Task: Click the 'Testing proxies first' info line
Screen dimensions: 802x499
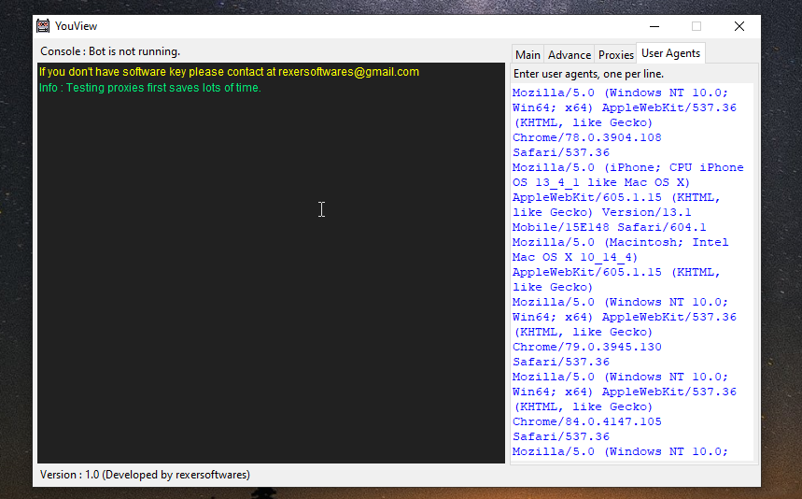Action: tap(150, 88)
